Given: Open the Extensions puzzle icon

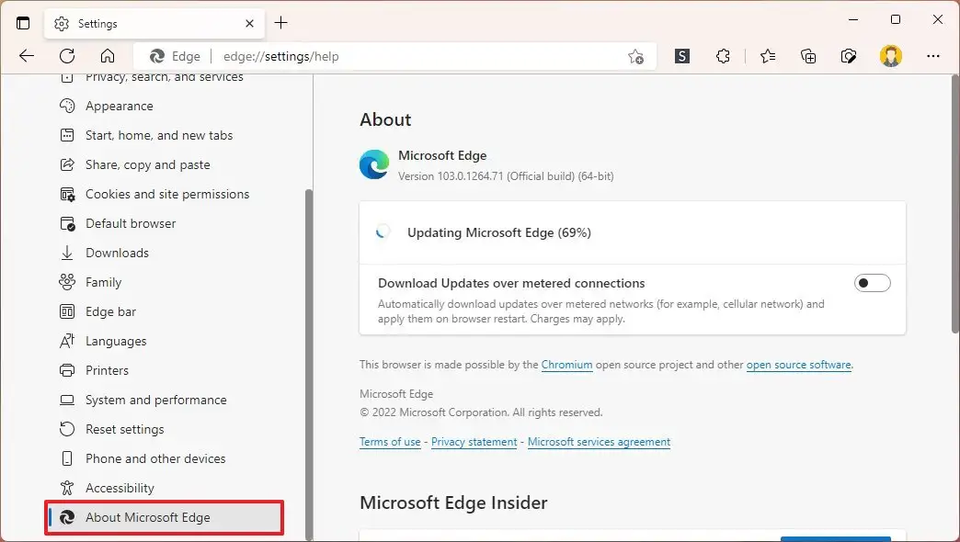Looking at the screenshot, I should coord(723,56).
